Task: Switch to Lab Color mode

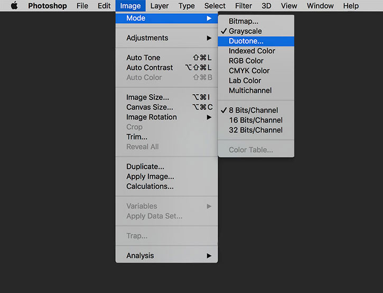Action: pyautogui.click(x=256, y=80)
